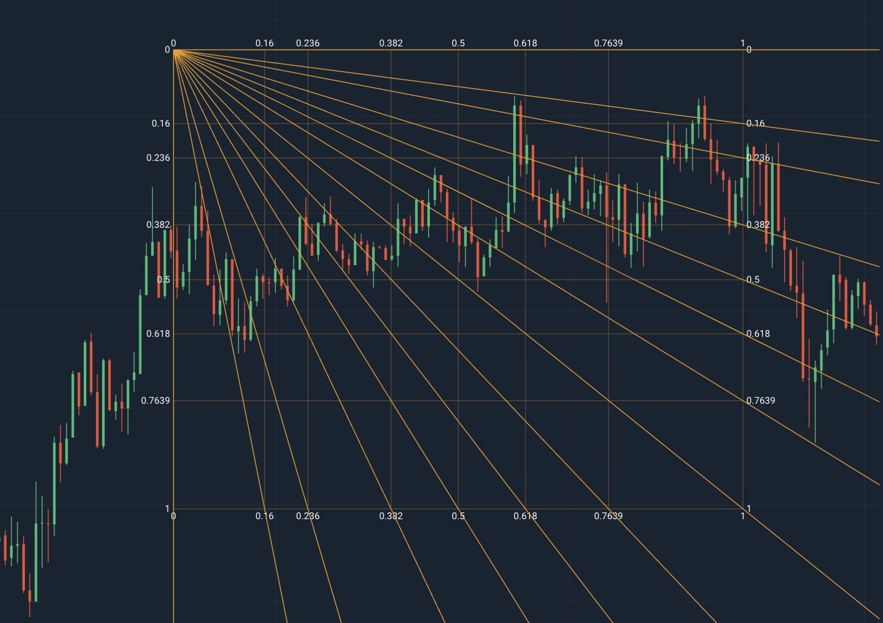Image resolution: width=883 pixels, height=623 pixels.
Task: Click the tall green candle at 0.618 vertical line
Action: pyautogui.click(x=514, y=154)
